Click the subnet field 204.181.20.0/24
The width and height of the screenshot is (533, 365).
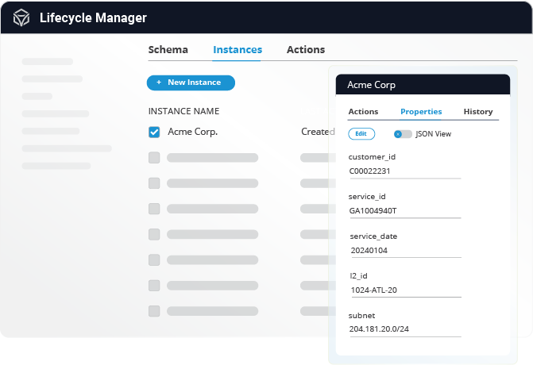(x=404, y=328)
